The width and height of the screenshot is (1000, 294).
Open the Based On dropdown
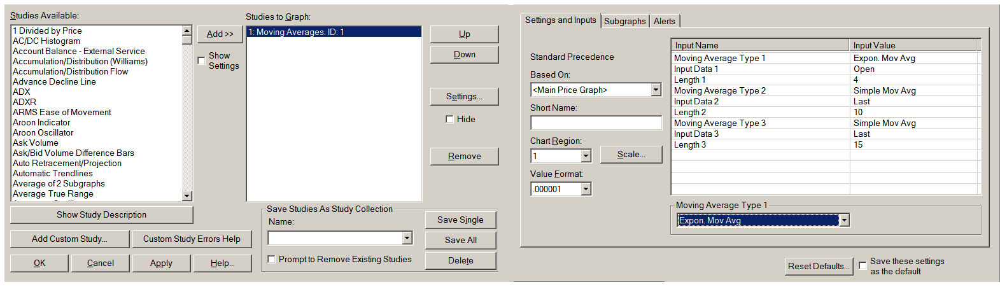656,90
